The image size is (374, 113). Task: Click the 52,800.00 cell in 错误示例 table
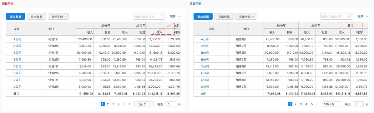(x=154, y=39)
